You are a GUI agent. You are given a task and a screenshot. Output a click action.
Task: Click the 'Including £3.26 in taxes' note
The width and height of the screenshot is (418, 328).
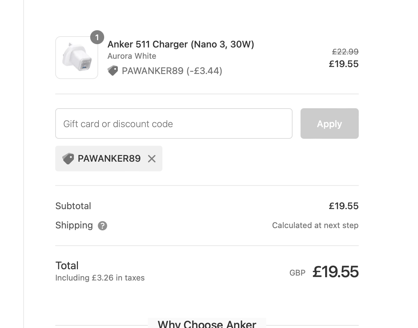click(100, 278)
